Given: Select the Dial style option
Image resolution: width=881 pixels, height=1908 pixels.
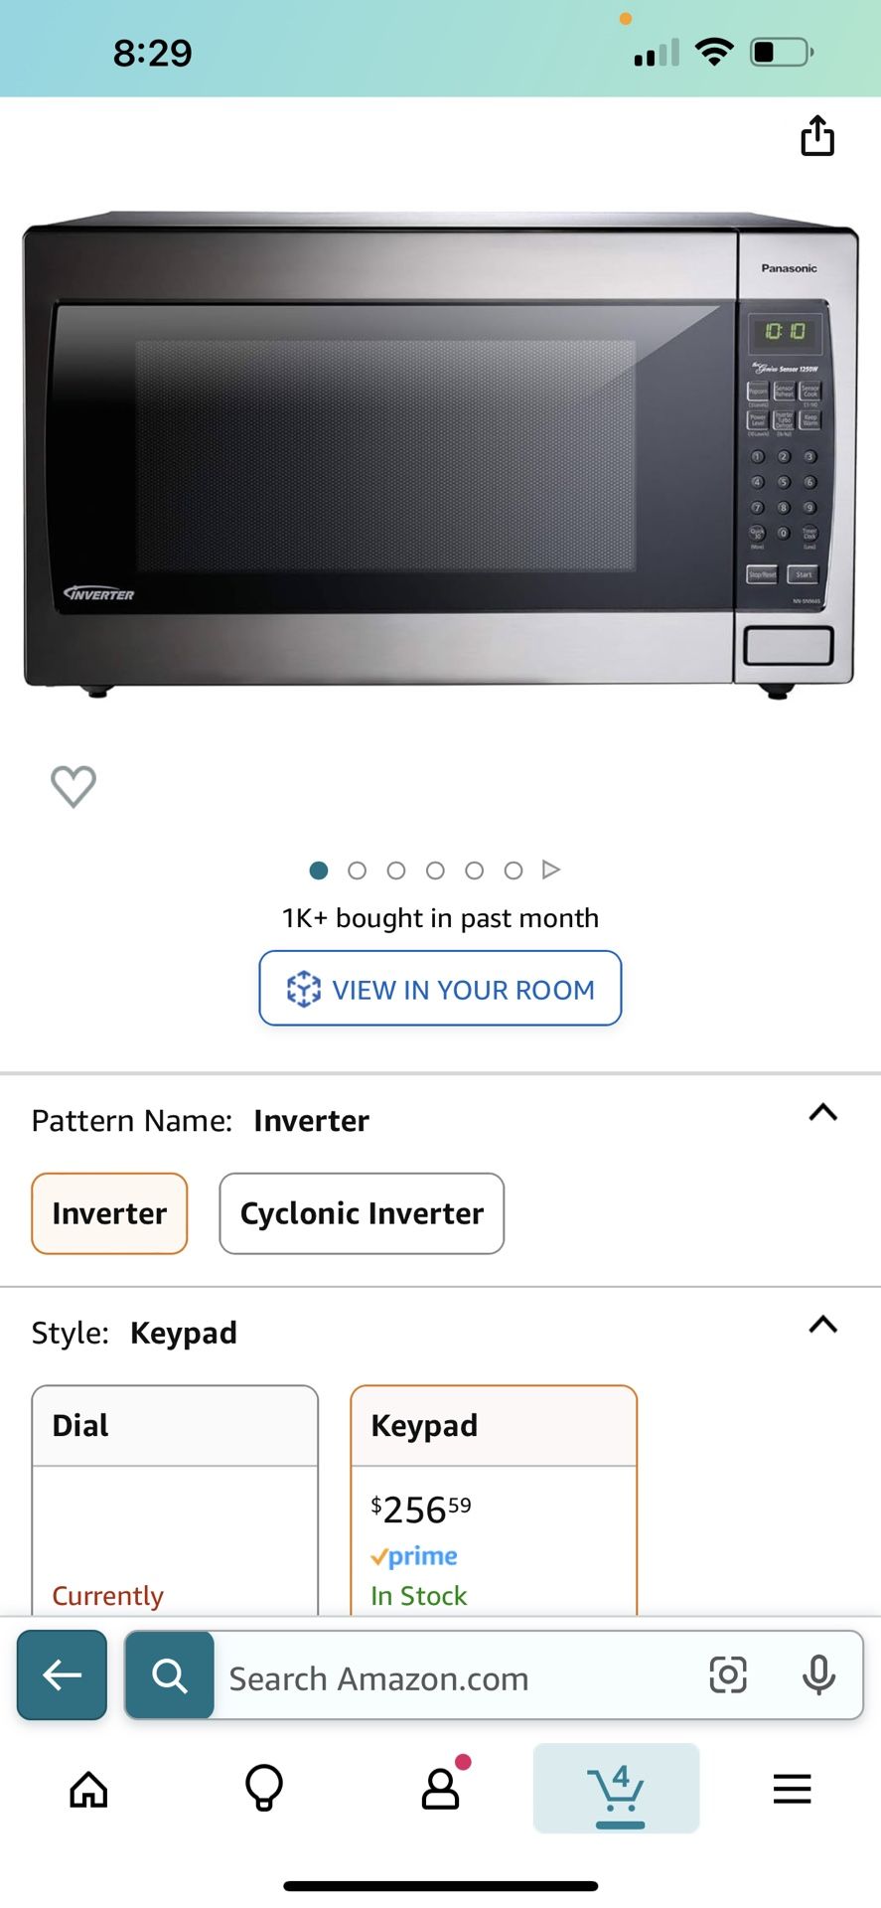Looking at the screenshot, I should (x=175, y=1491).
